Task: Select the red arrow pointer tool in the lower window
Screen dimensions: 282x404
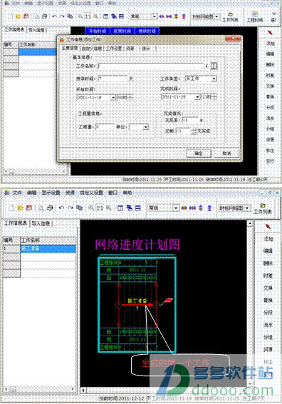Action: coord(268,226)
